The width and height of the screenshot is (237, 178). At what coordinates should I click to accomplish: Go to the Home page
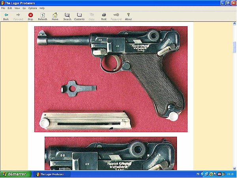55,17
